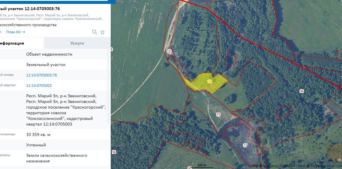
Task: Switch to the Услуги tab
Action: 77,43
